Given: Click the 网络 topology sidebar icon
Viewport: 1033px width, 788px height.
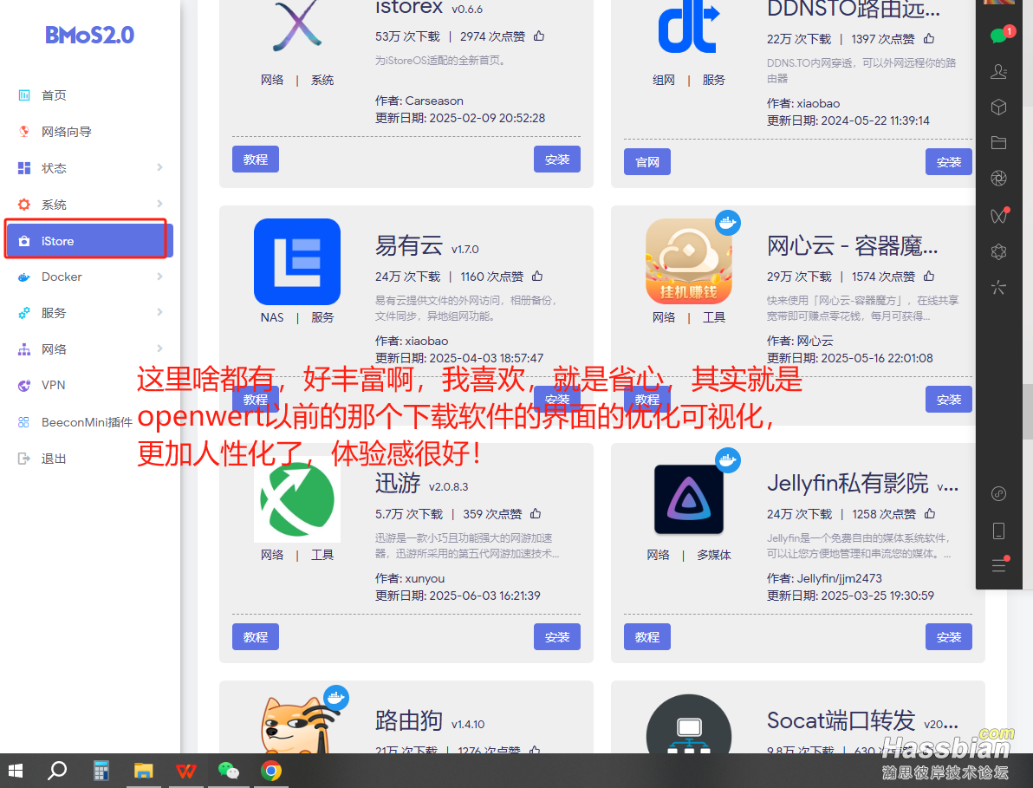Looking at the screenshot, I should click(24, 349).
